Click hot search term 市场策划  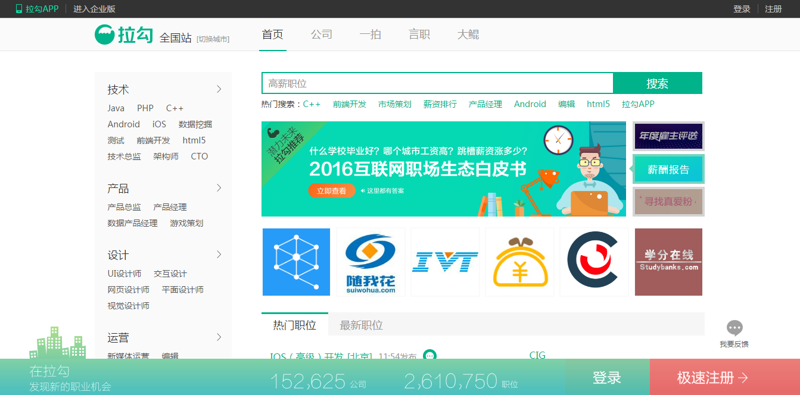395,104
